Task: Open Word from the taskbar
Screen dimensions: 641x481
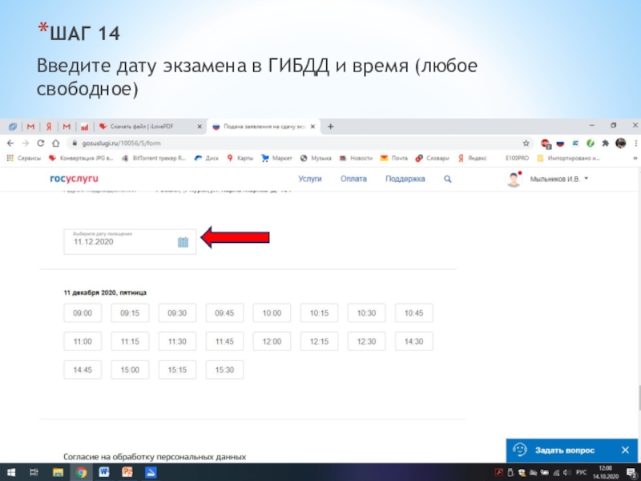Action: (103, 473)
